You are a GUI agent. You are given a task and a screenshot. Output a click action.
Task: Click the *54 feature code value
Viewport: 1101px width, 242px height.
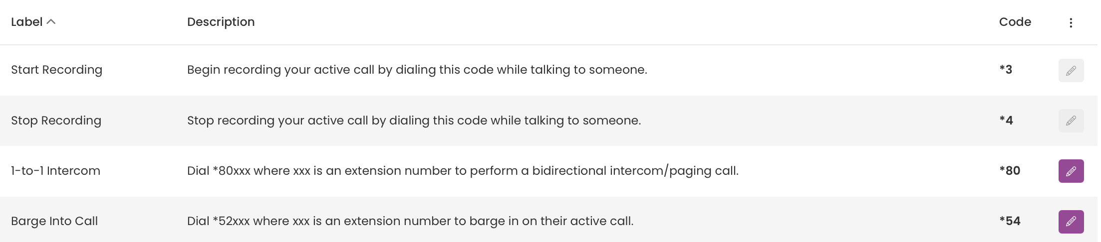1010,221
